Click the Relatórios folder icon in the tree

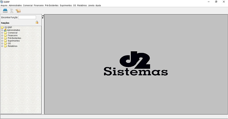pos(5,46)
